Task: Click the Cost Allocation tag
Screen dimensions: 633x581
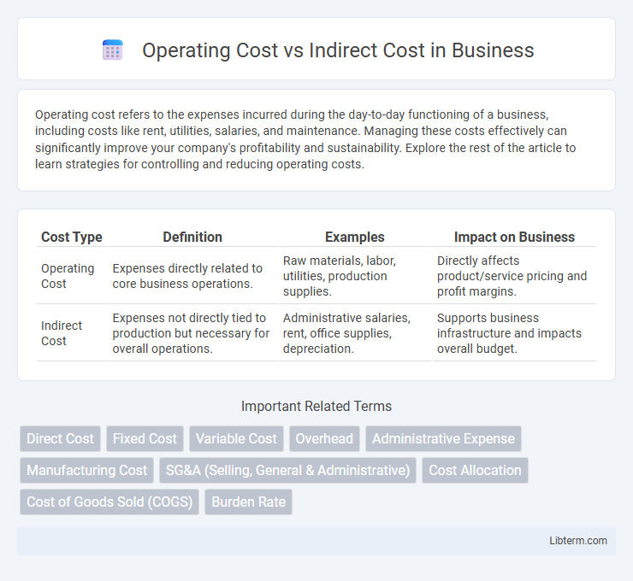Action: point(475,470)
